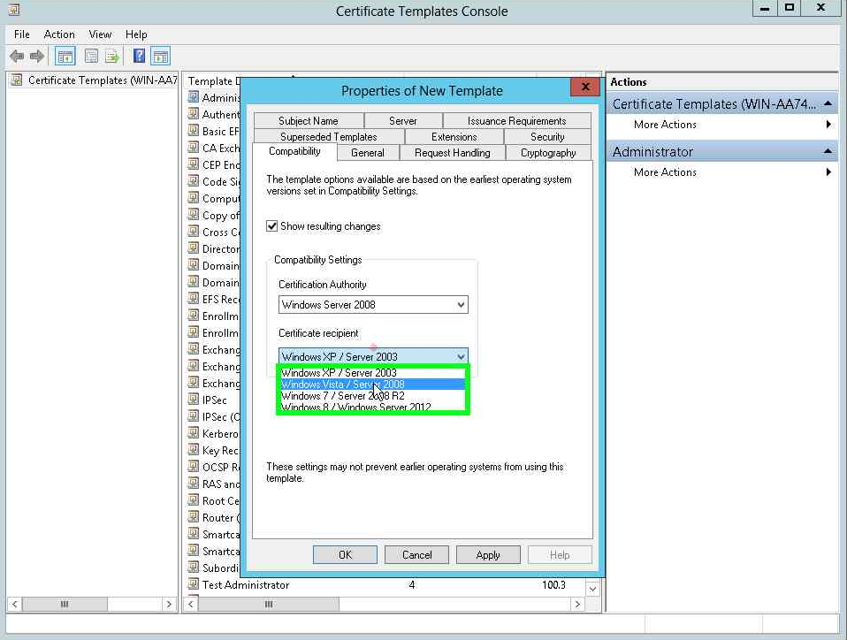Choose Windows 7 / Server 2008 R2 option
This screenshot has height=640, width=847.
tap(373, 396)
